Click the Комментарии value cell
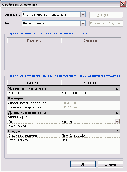The width and height of the screenshot is (127, 172). (x=91, y=117)
